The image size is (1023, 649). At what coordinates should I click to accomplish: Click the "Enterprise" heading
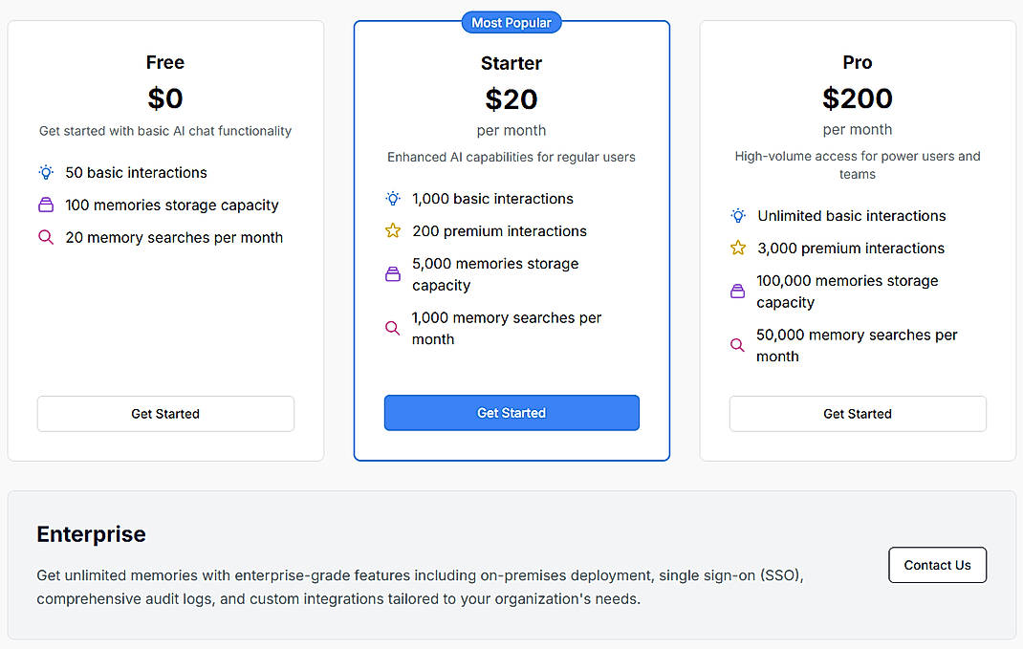pyautogui.click(x=91, y=535)
